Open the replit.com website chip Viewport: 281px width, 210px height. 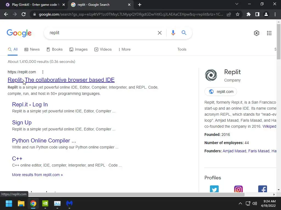pos(221,92)
